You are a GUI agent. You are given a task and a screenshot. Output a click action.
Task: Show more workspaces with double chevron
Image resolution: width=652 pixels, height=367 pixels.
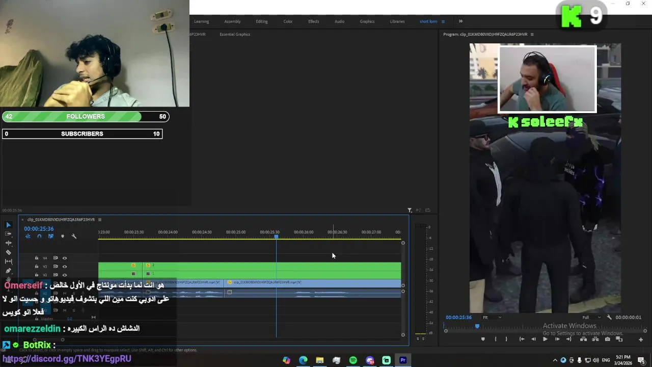(x=460, y=21)
